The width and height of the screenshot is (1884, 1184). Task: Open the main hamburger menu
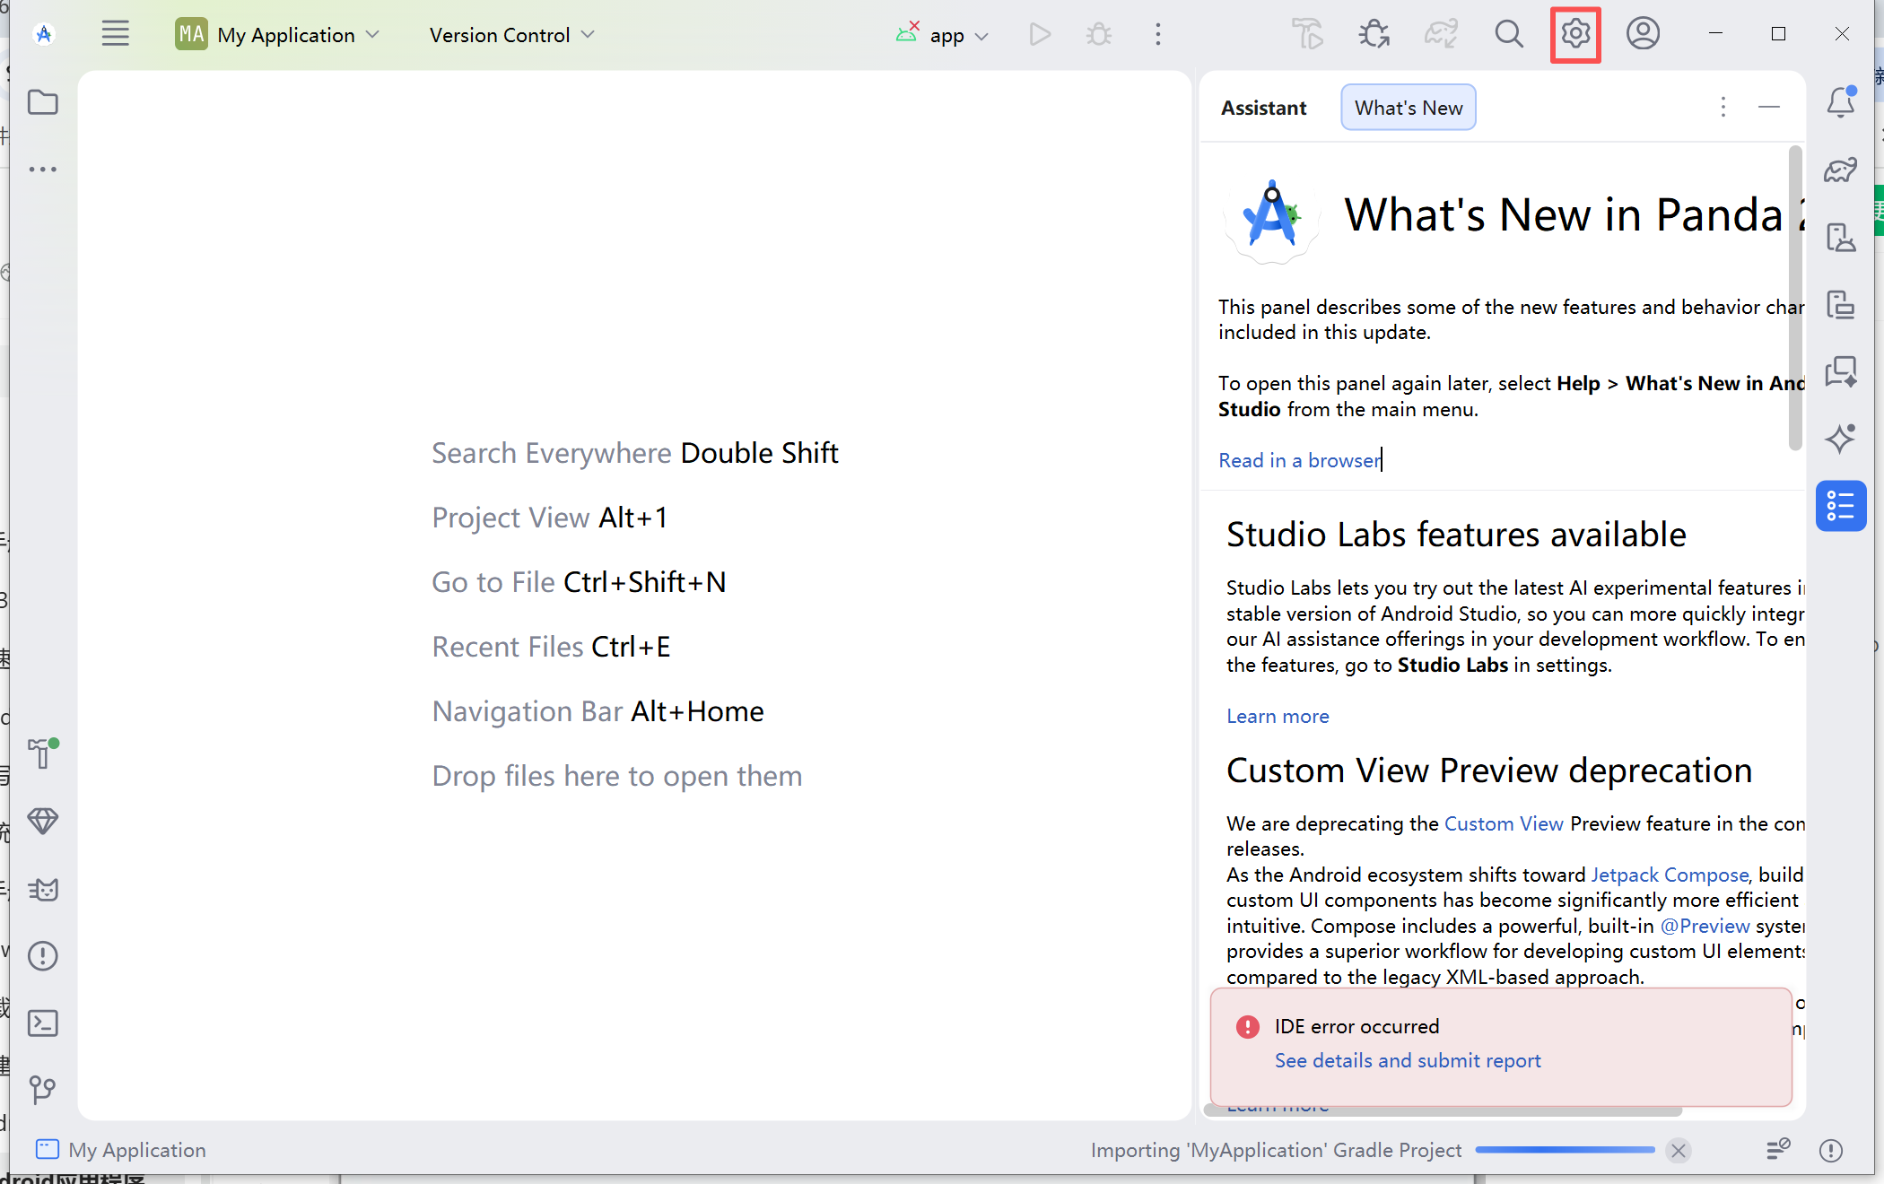[x=115, y=34]
